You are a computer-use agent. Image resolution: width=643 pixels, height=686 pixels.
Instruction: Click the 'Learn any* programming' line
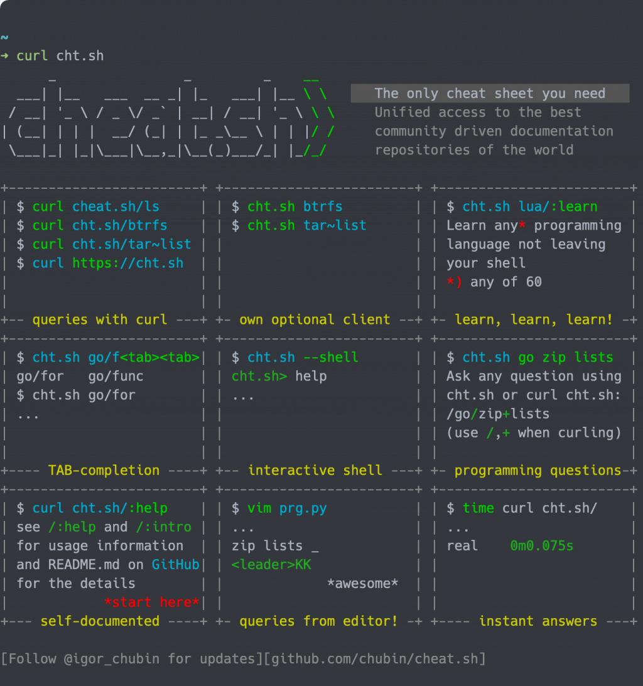[534, 225]
